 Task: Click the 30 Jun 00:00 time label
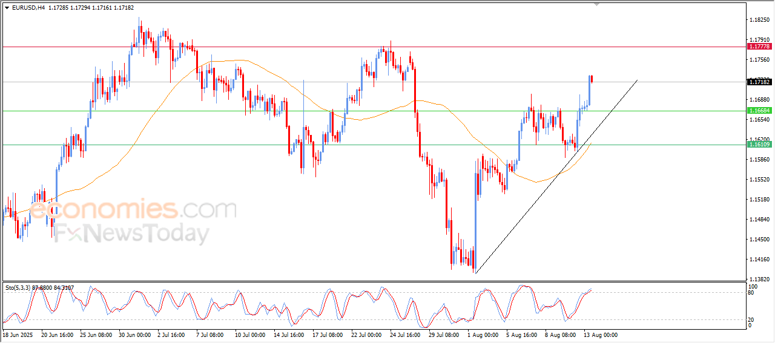(x=135, y=335)
